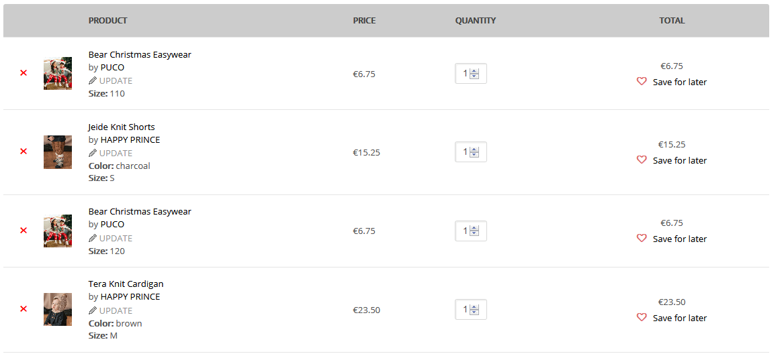
Task: Save Bear Christmas Easywear size 110 for later
Action: [679, 82]
